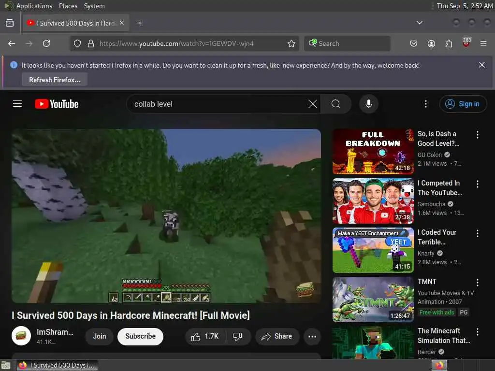The height and width of the screenshot is (371, 495).
Task: Click the clock showing Thu Sep 5
Action: click(x=465, y=6)
